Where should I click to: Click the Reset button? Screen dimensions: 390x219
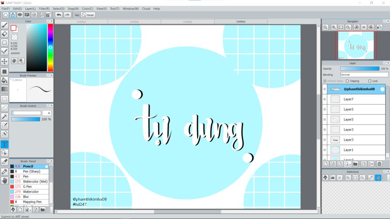pyautogui.click(x=88, y=15)
